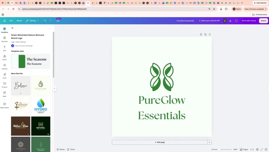269x152 pixels.
Task: Select the Essentials text on canvas
Action: [x=162, y=116]
